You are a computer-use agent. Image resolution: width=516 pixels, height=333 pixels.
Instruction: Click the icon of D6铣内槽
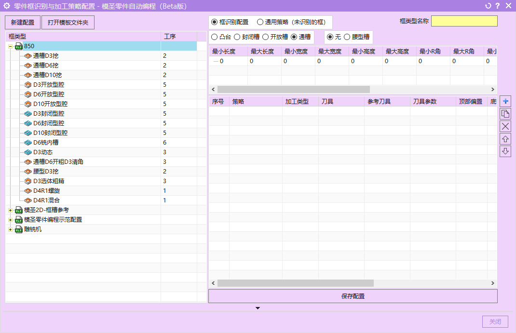(x=28, y=143)
